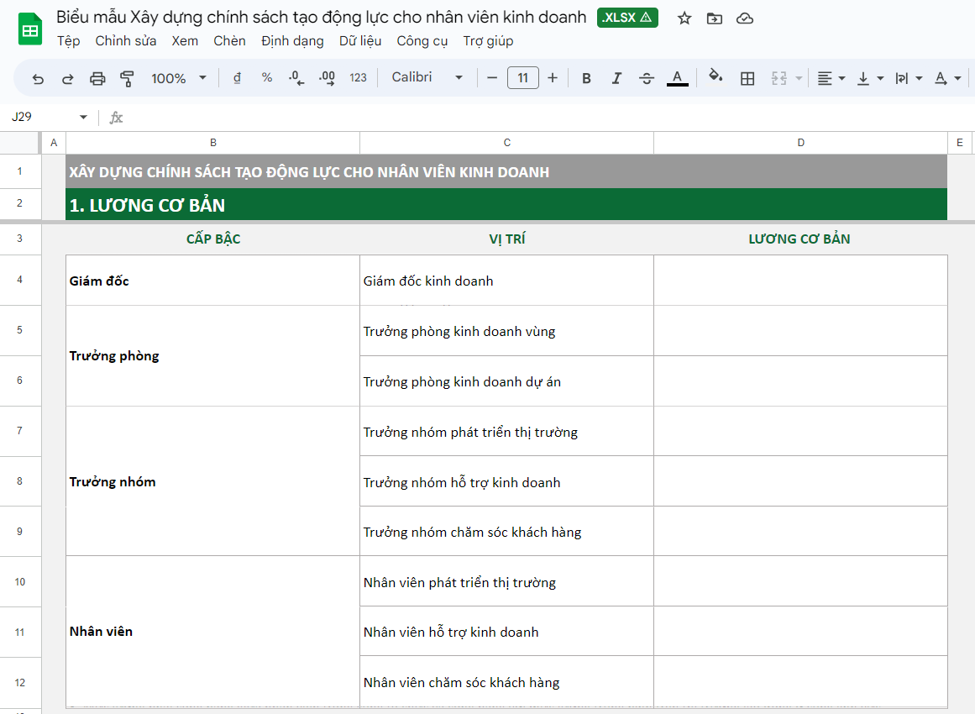
Task: Select the 'LƯƠNG CƠ BẢN' column header cell
Action: point(800,239)
